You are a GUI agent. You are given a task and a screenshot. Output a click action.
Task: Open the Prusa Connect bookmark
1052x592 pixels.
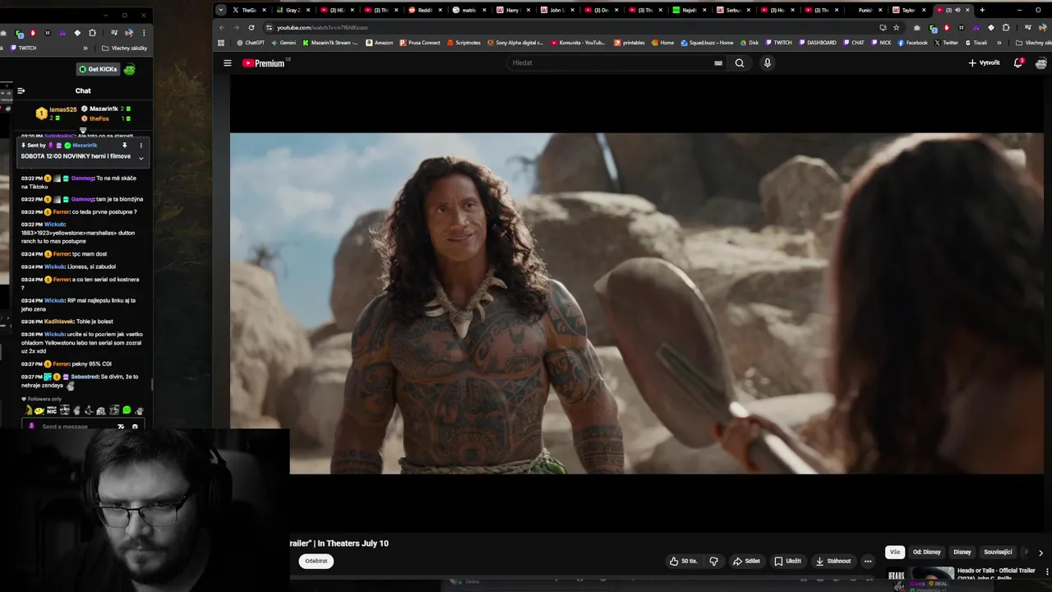click(421, 43)
